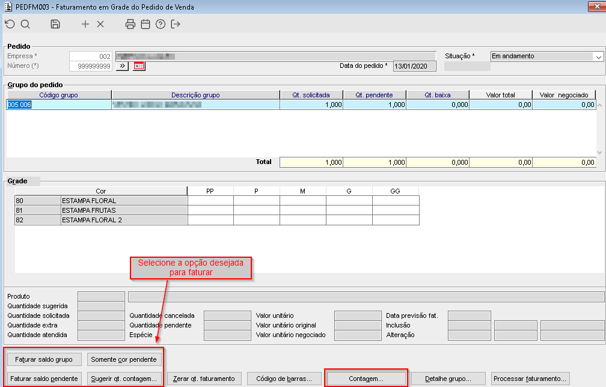This screenshot has width=606, height=387.
Task: Click Faturar saldo grupo button
Action: click(x=44, y=359)
